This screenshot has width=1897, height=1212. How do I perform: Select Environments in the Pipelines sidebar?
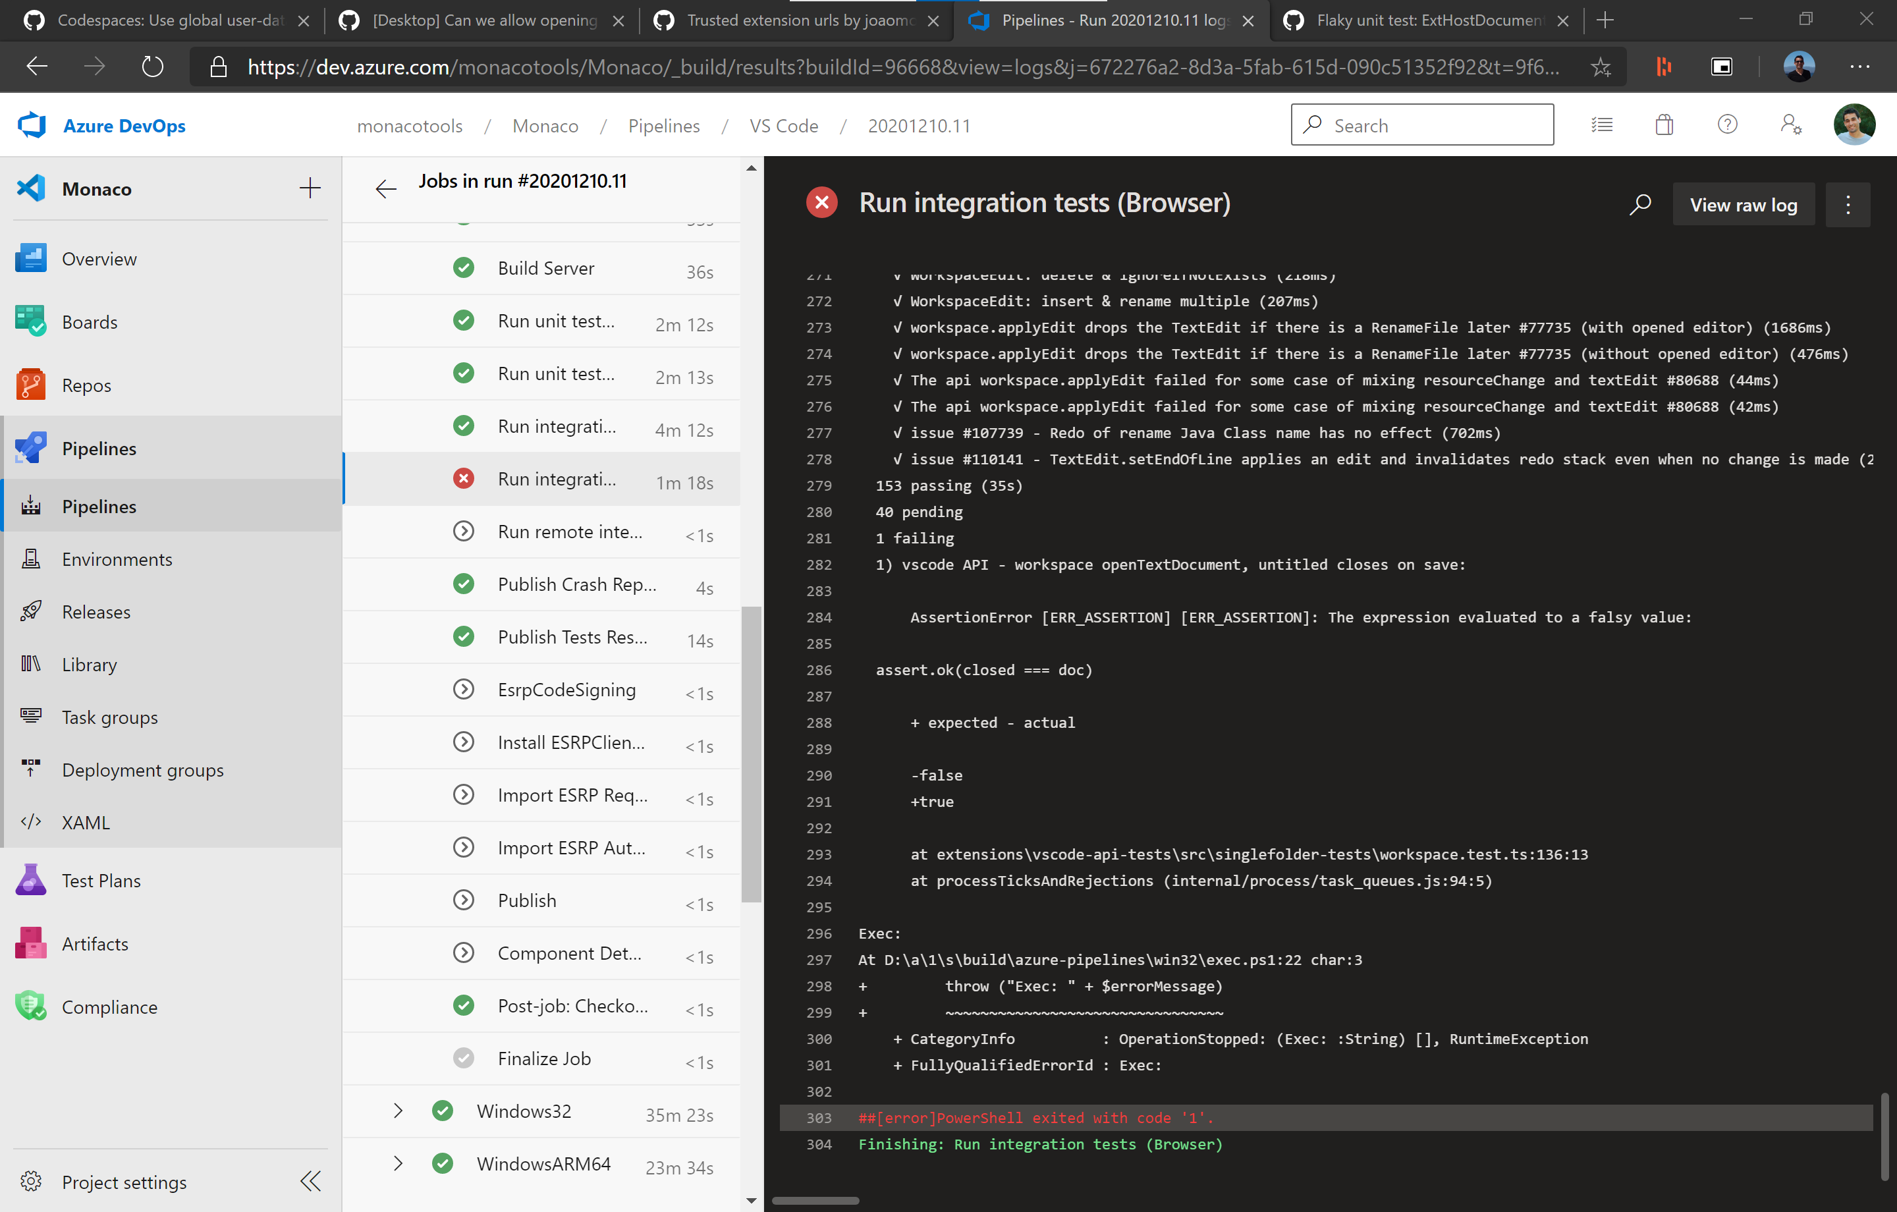click(117, 559)
